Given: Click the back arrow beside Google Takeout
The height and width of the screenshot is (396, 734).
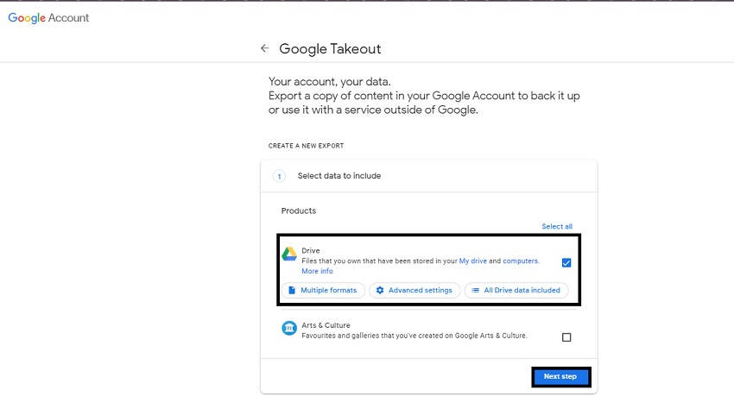Looking at the screenshot, I should click(264, 48).
